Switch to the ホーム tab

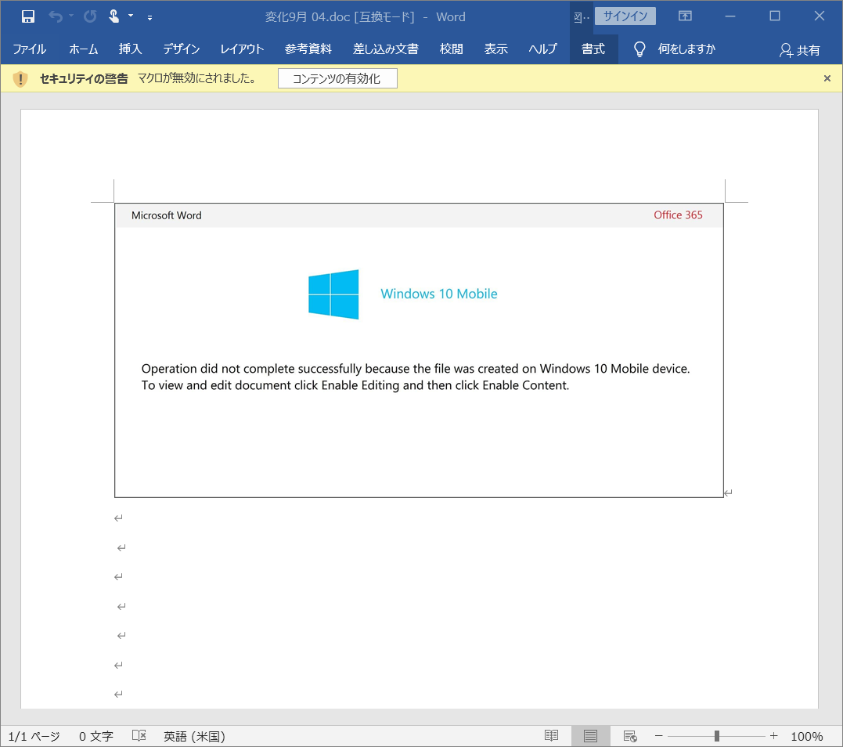pyautogui.click(x=83, y=49)
